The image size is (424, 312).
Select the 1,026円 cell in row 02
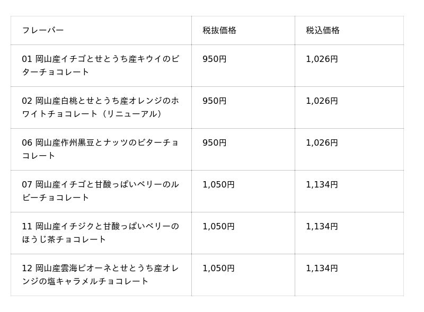tap(322, 101)
